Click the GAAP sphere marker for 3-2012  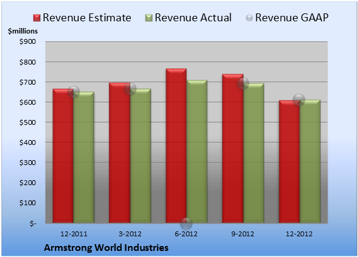(x=130, y=89)
